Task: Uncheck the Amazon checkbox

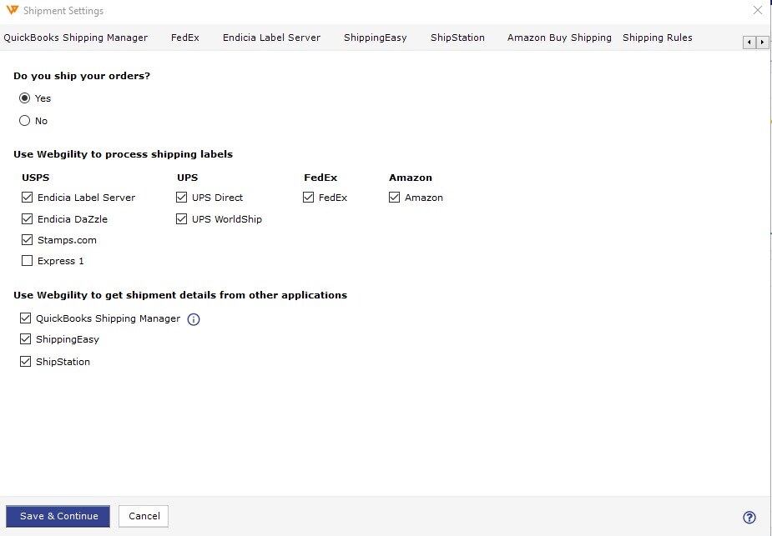Action: (394, 198)
